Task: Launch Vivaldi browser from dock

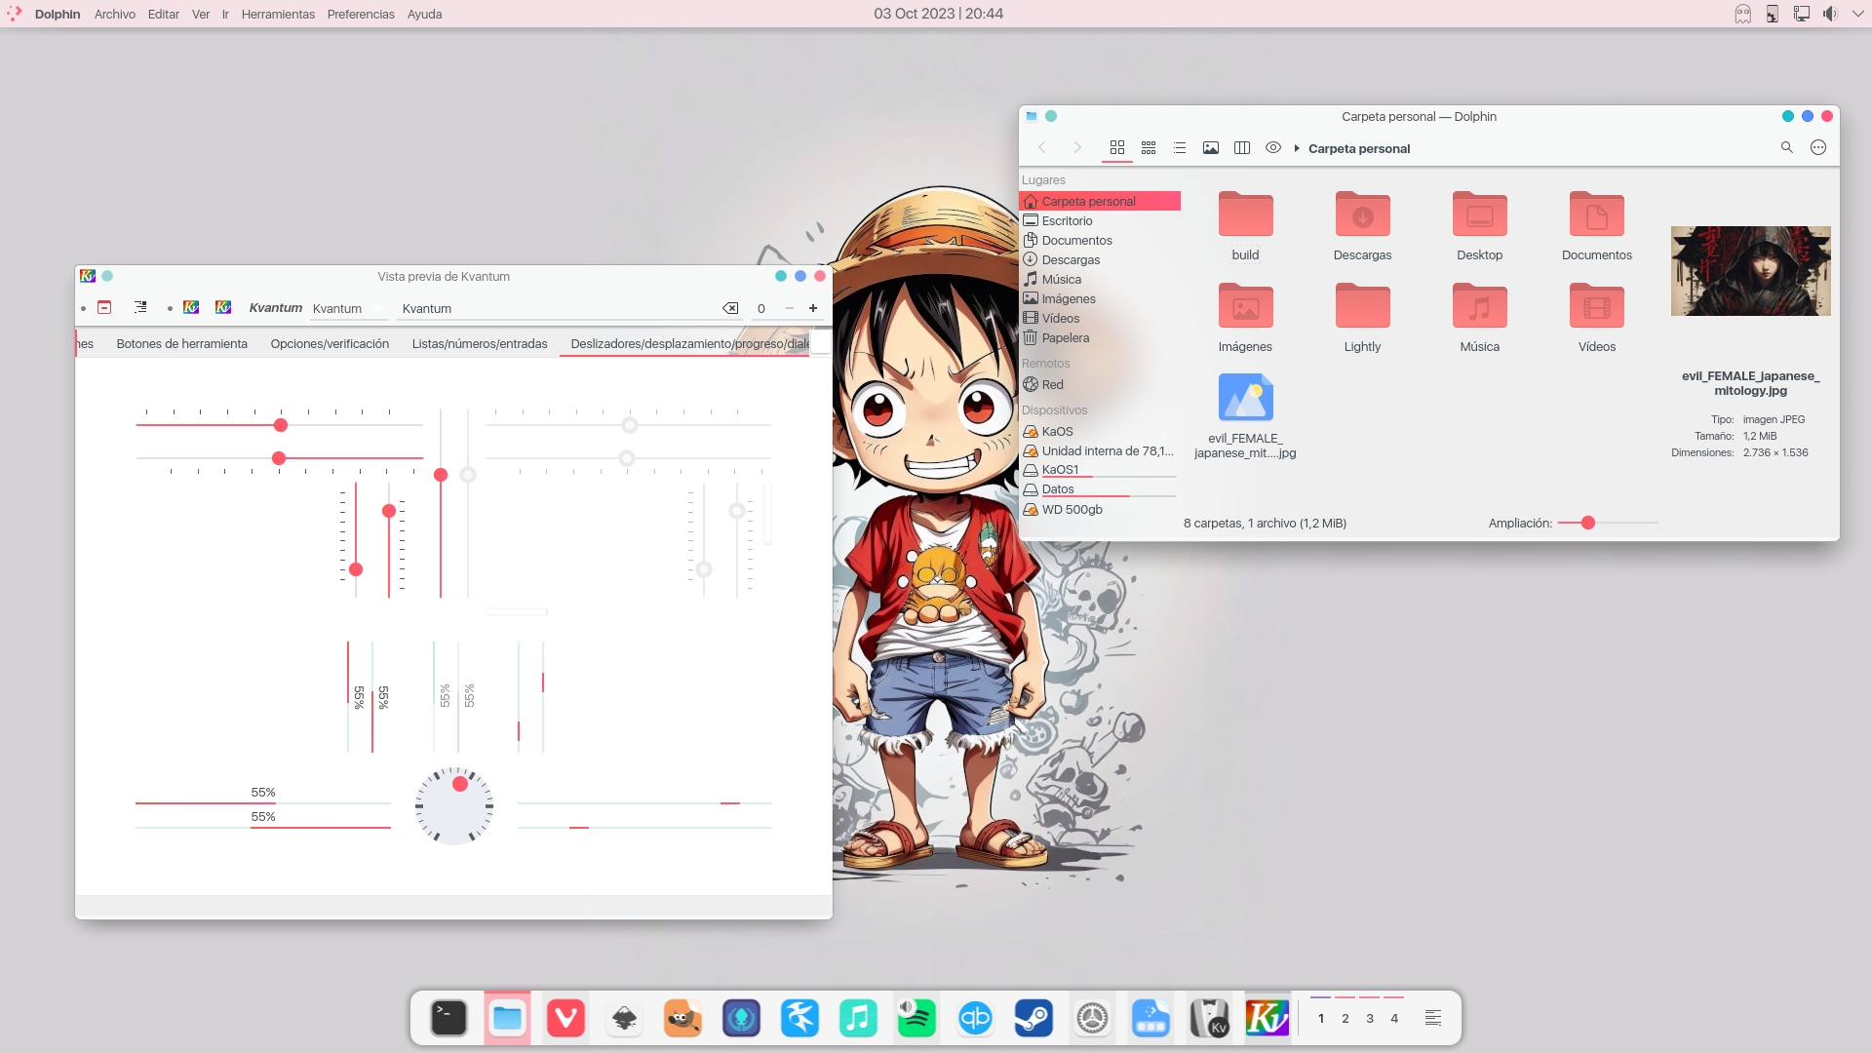Action: coord(565,1018)
